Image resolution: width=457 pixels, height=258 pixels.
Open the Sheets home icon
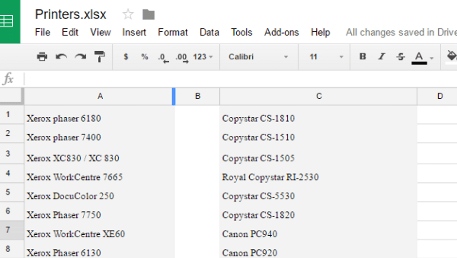click(10, 21)
